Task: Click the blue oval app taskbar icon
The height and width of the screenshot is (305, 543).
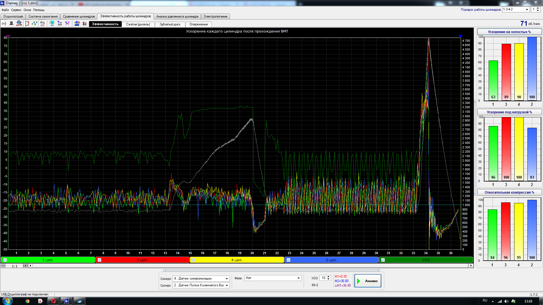Action: [x=80, y=301]
